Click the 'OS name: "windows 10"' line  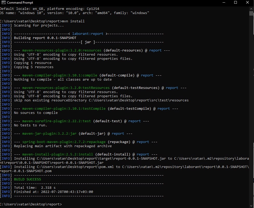(x=75, y=13)
